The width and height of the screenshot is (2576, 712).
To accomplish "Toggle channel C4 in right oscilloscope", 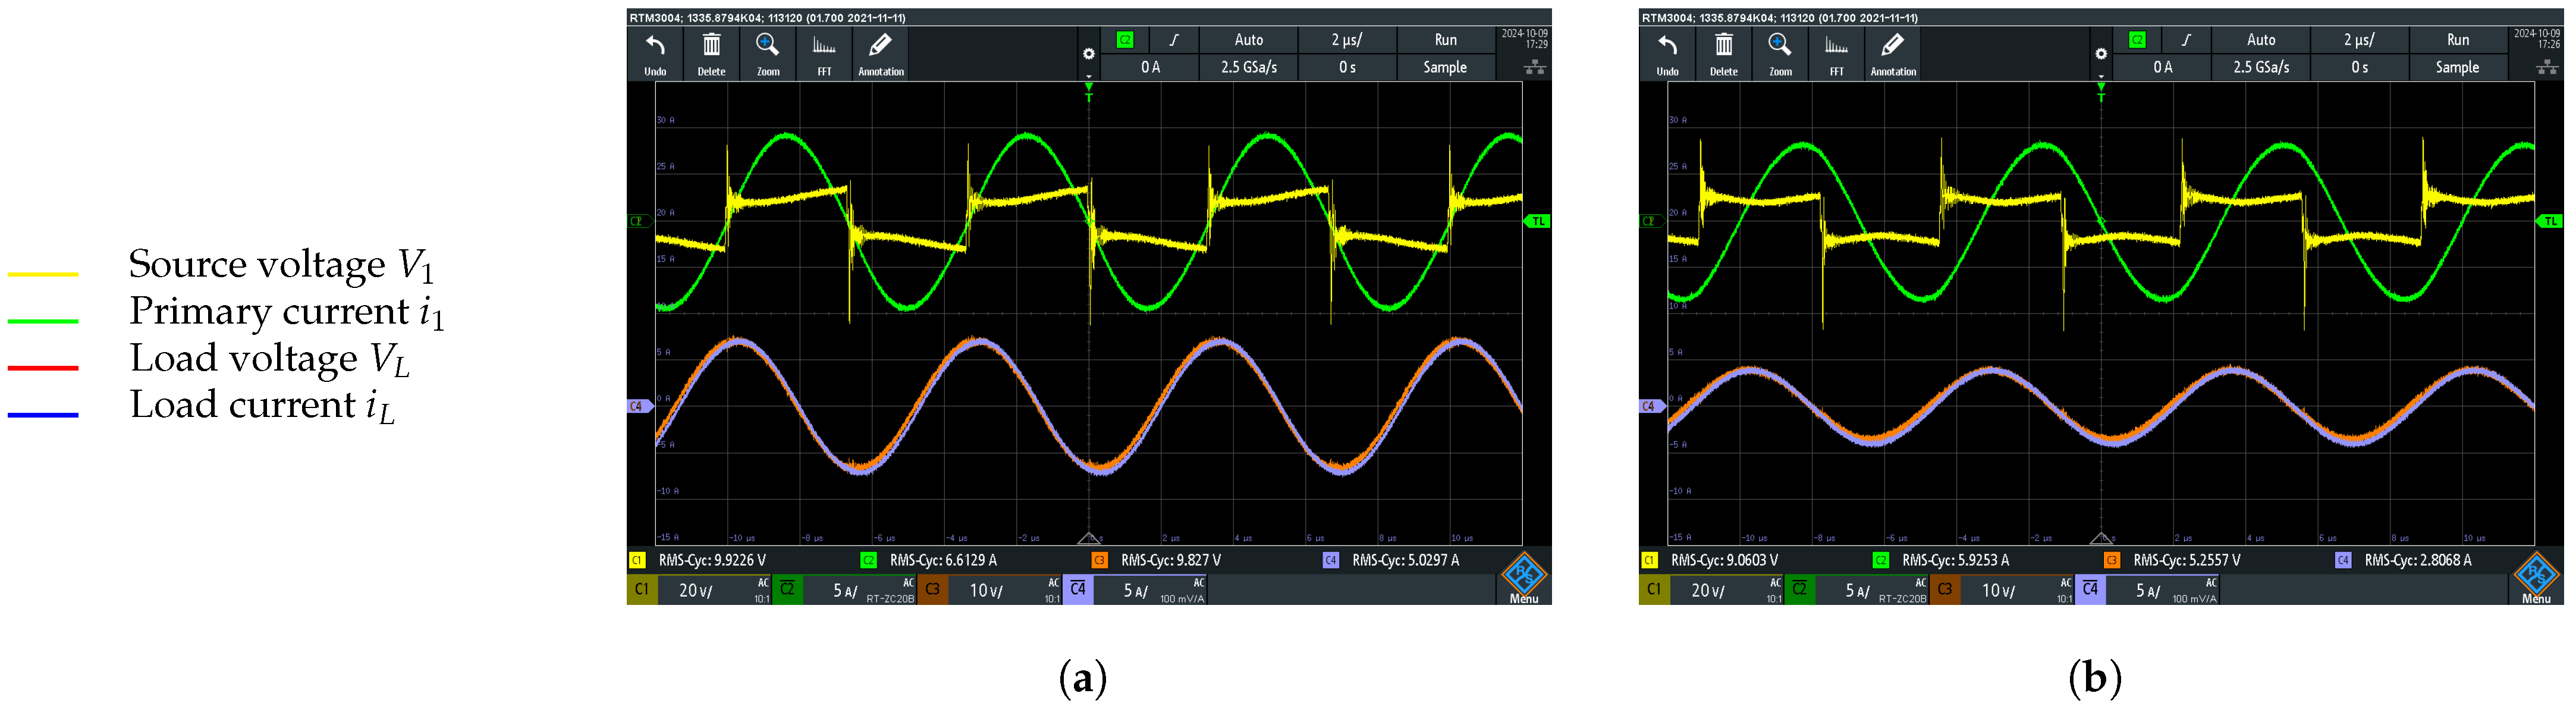I will (2090, 590).
